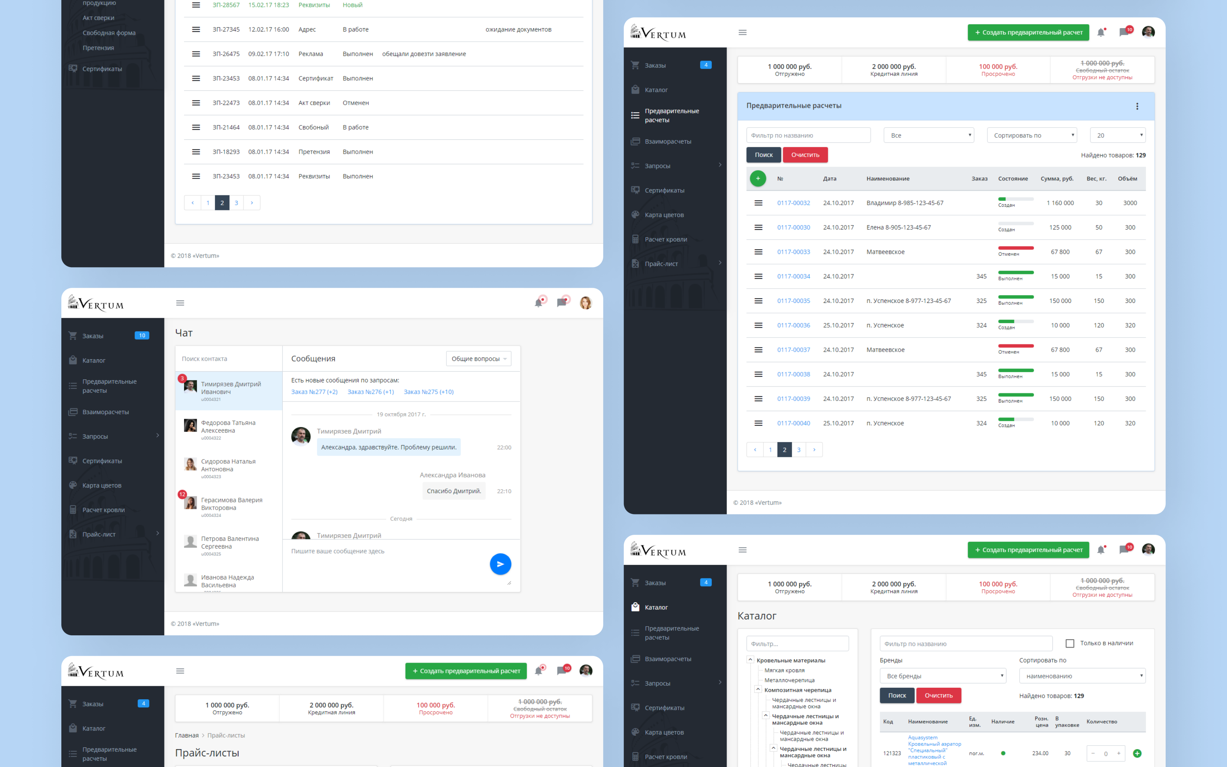Click the red Очистить button above the calculations table

805,155
